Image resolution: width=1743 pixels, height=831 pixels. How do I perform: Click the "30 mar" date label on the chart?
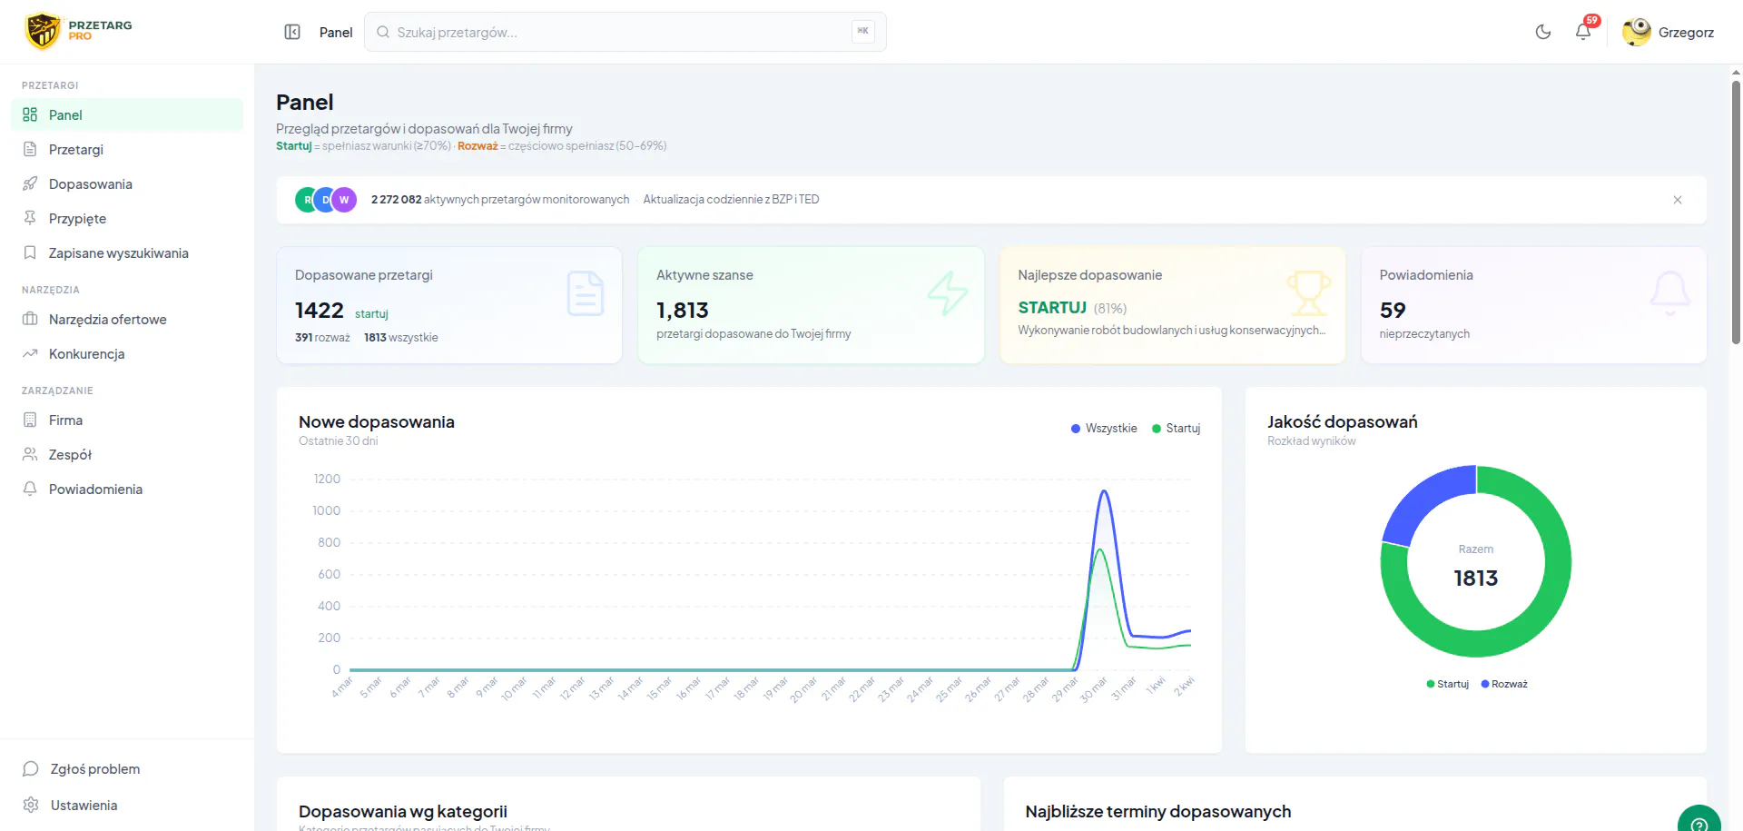[x=1093, y=689]
